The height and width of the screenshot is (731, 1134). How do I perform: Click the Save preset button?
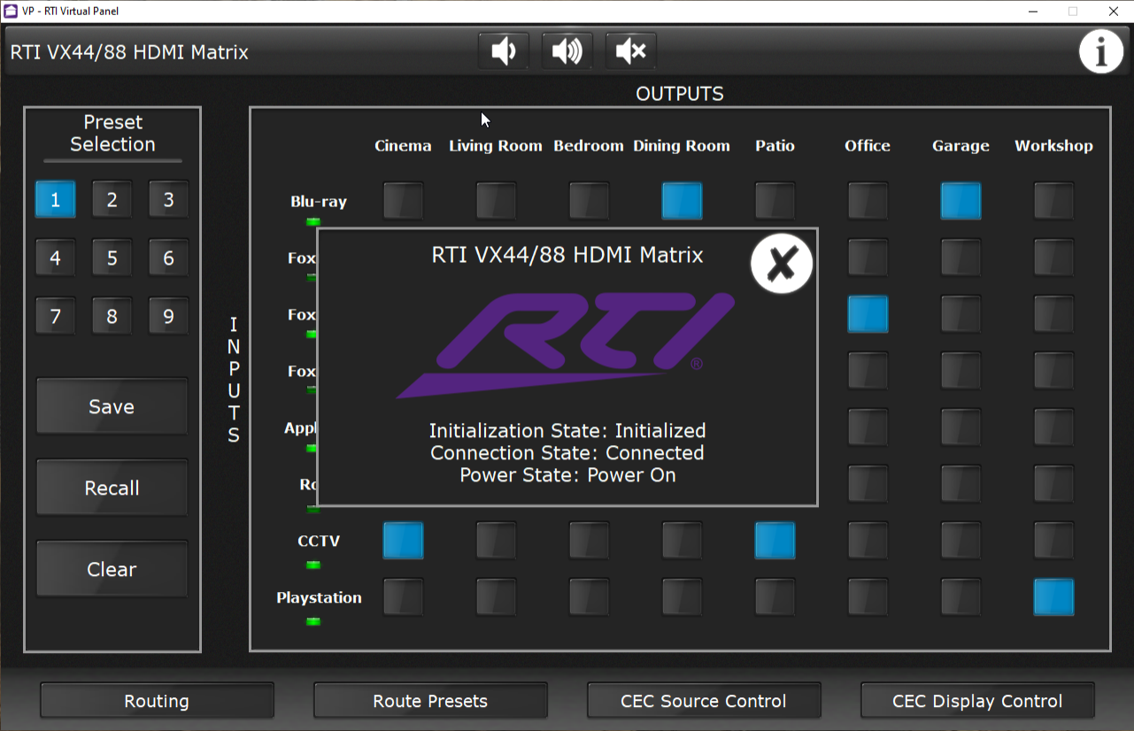[x=112, y=407]
